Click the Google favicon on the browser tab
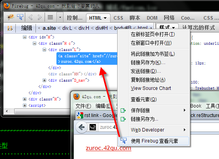This screenshot has height=159, width=219. (x=80, y=115)
